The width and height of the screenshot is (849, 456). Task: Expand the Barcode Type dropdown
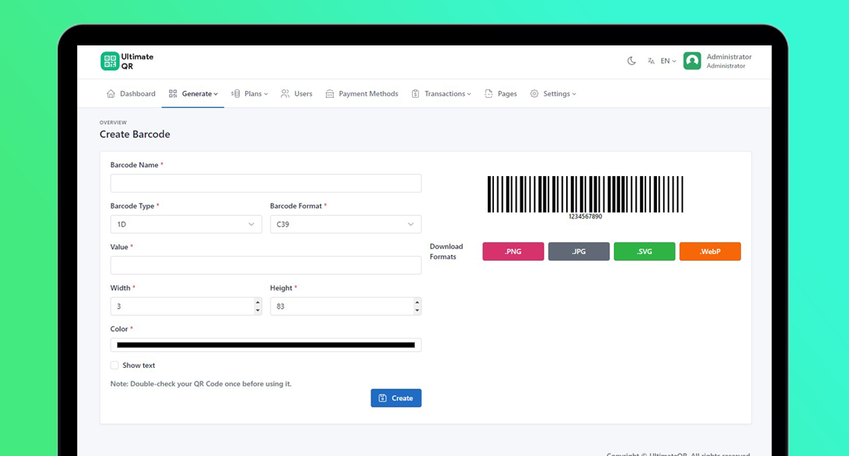click(186, 224)
